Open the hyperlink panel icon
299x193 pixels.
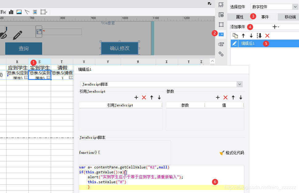[x=221, y=54]
